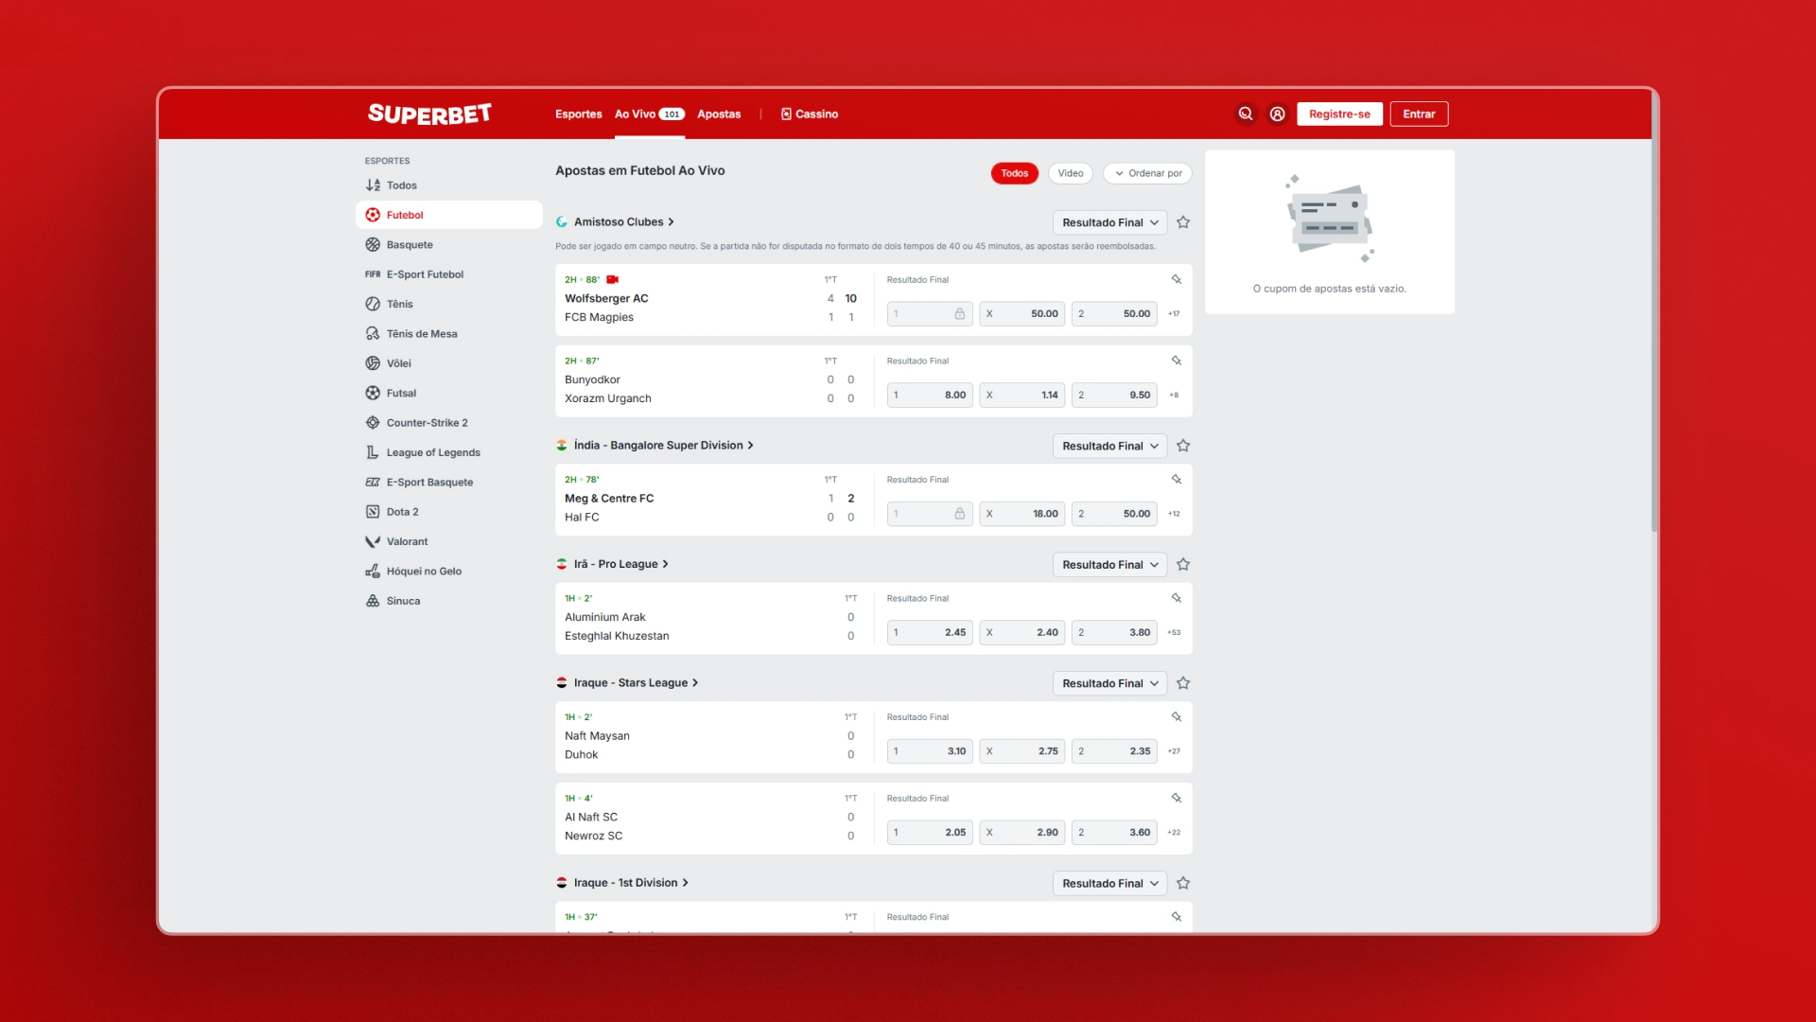The image size is (1816, 1022).
Task: Favorite the Irã Pro League star
Action: pyautogui.click(x=1183, y=565)
